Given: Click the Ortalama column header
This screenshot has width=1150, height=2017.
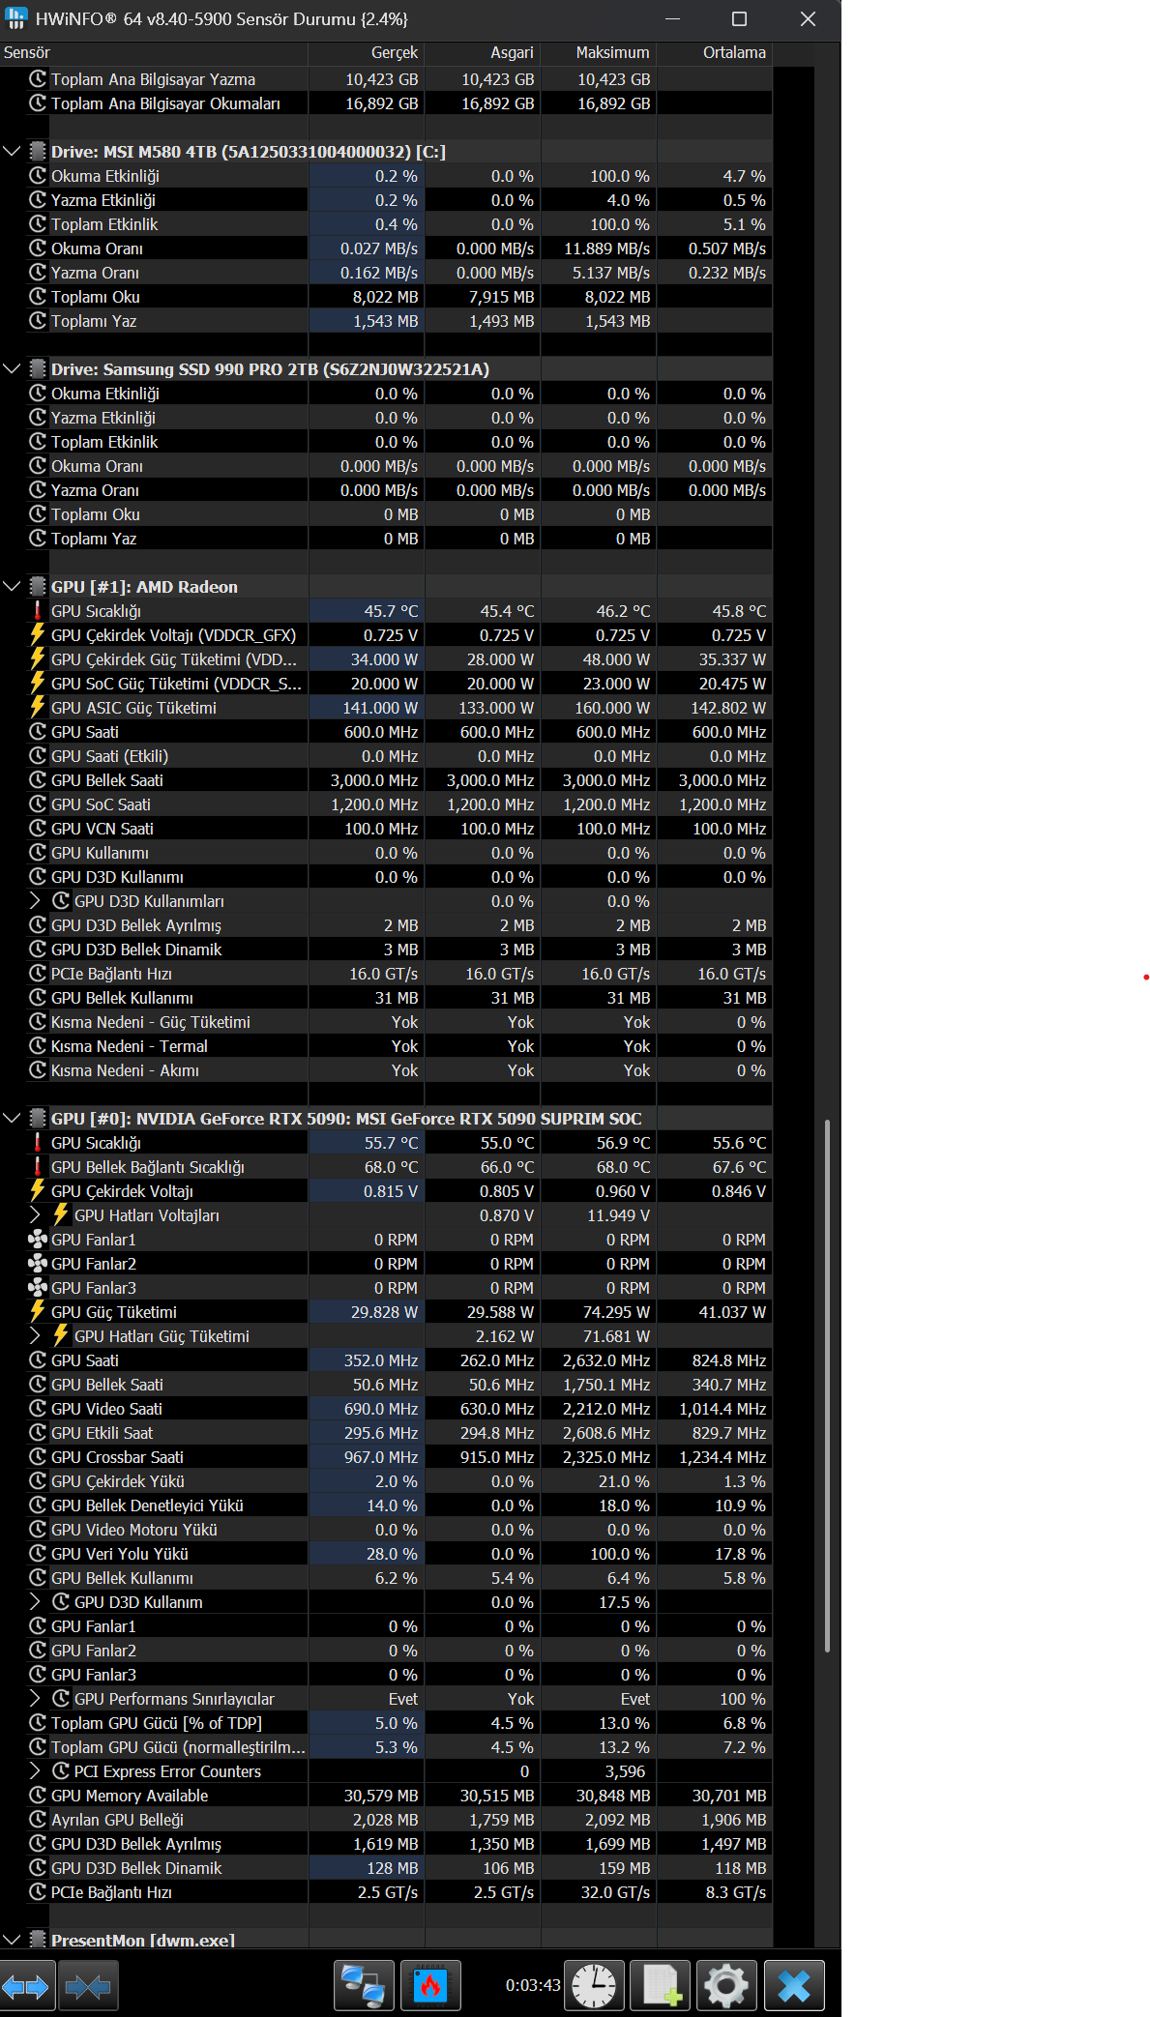Looking at the screenshot, I should tap(714, 53).
